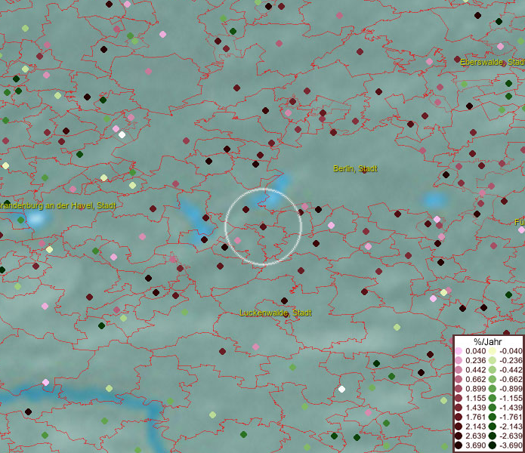The height and width of the screenshot is (453, 525).
Task: Click the %/Jahr legend title
Action: pyautogui.click(x=488, y=341)
